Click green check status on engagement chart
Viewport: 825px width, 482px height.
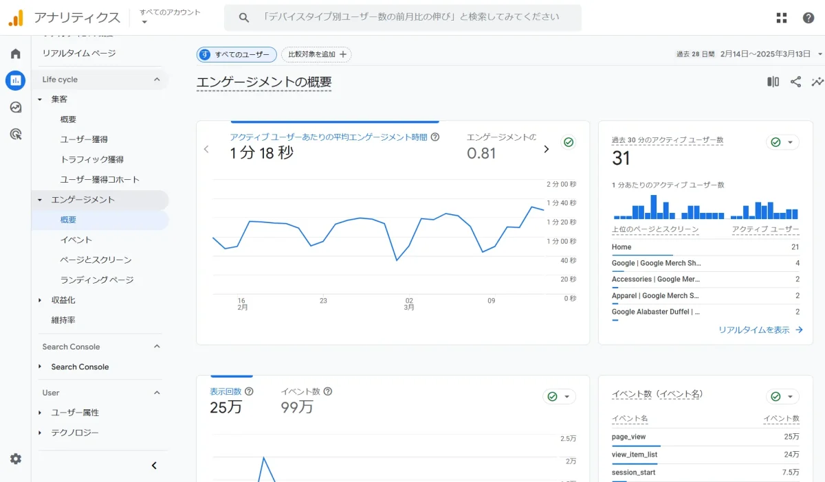(x=569, y=142)
